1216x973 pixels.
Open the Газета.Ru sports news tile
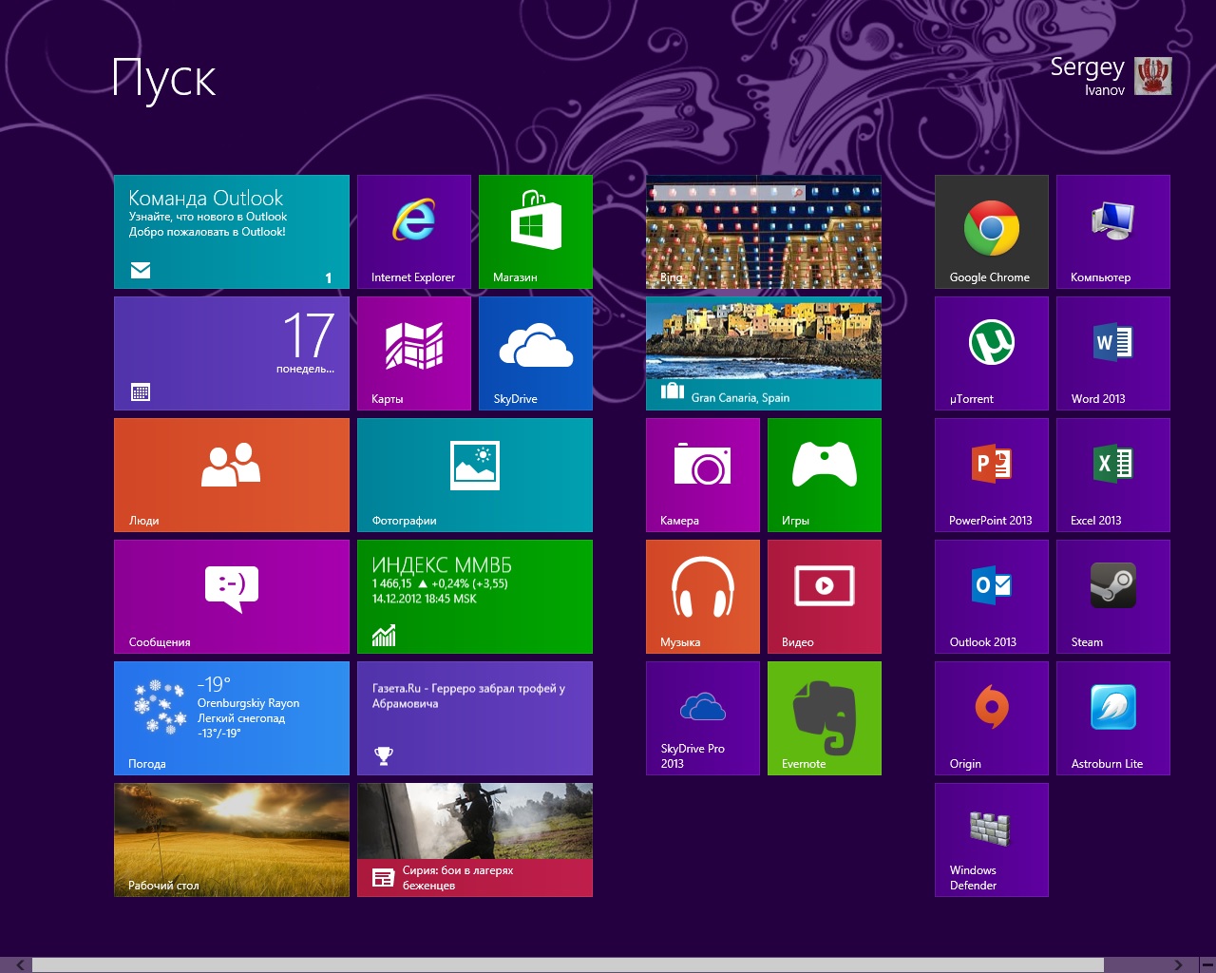[x=475, y=718]
